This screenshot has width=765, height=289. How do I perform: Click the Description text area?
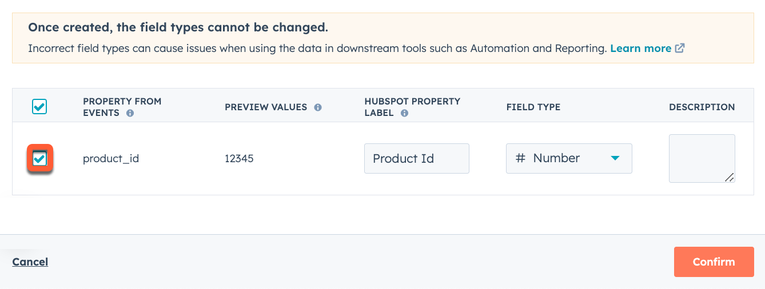[702, 158]
